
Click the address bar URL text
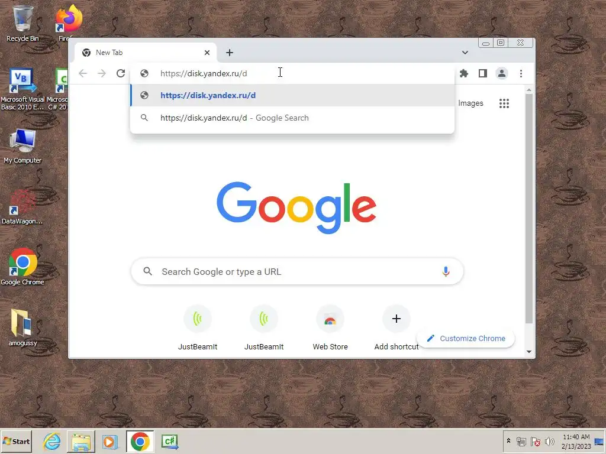(204, 73)
